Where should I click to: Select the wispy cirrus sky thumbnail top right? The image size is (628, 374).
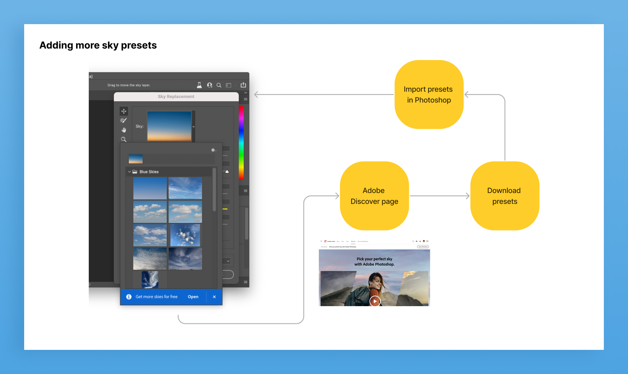pos(185,188)
